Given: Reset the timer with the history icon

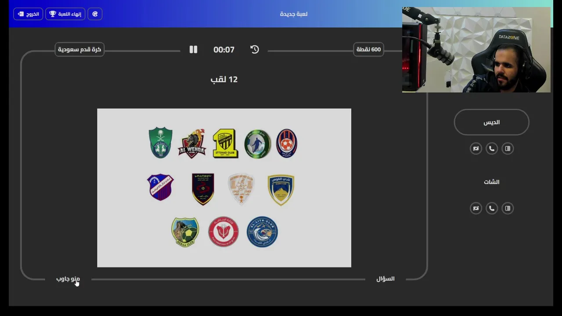Looking at the screenshot, I should click(x=255, y=50).
